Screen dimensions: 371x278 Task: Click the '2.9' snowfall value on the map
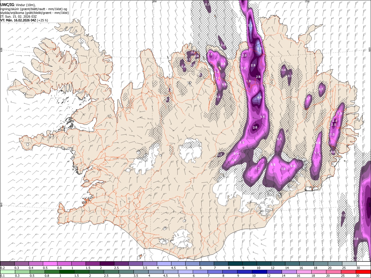[253, 65]
